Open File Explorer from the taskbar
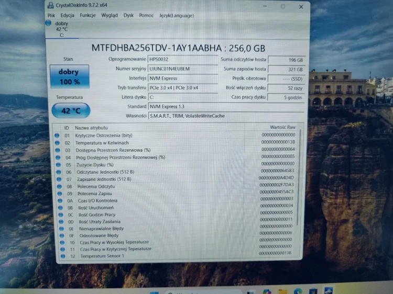 pos(282,292)
